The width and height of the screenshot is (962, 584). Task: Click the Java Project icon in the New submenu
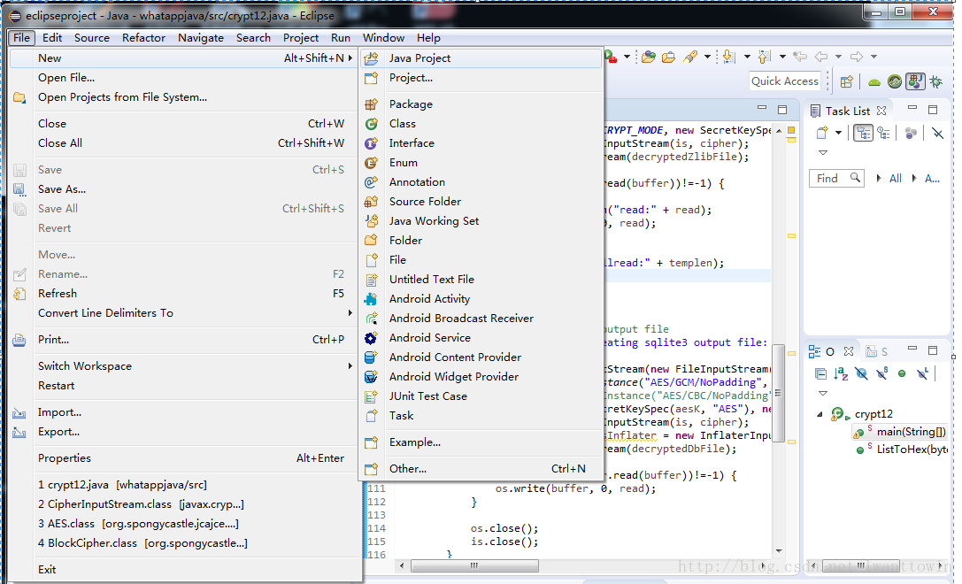point(371,58)
